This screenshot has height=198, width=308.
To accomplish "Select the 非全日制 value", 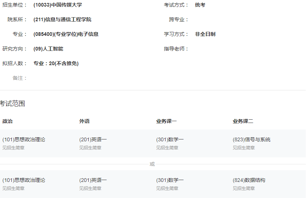I will 205,34.
